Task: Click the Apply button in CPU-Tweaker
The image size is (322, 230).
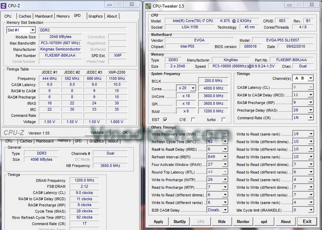Action: tap(158, 222)
